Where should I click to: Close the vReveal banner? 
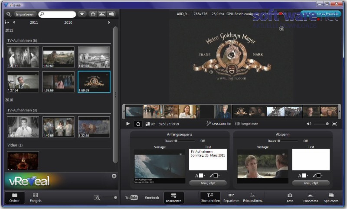114,176
